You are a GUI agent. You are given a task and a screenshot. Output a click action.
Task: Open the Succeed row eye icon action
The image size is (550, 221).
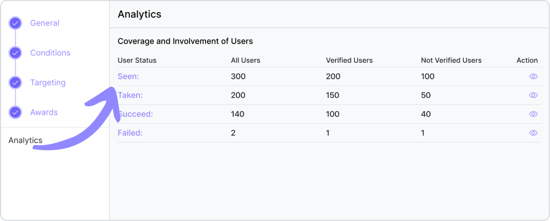[x=533, y=114]
